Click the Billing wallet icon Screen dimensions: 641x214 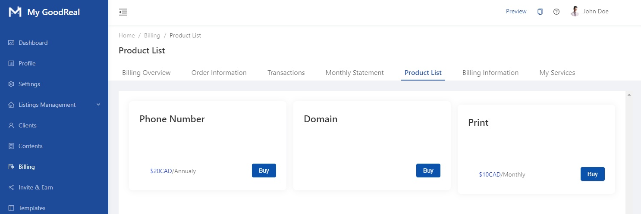[x=11, y=167]
